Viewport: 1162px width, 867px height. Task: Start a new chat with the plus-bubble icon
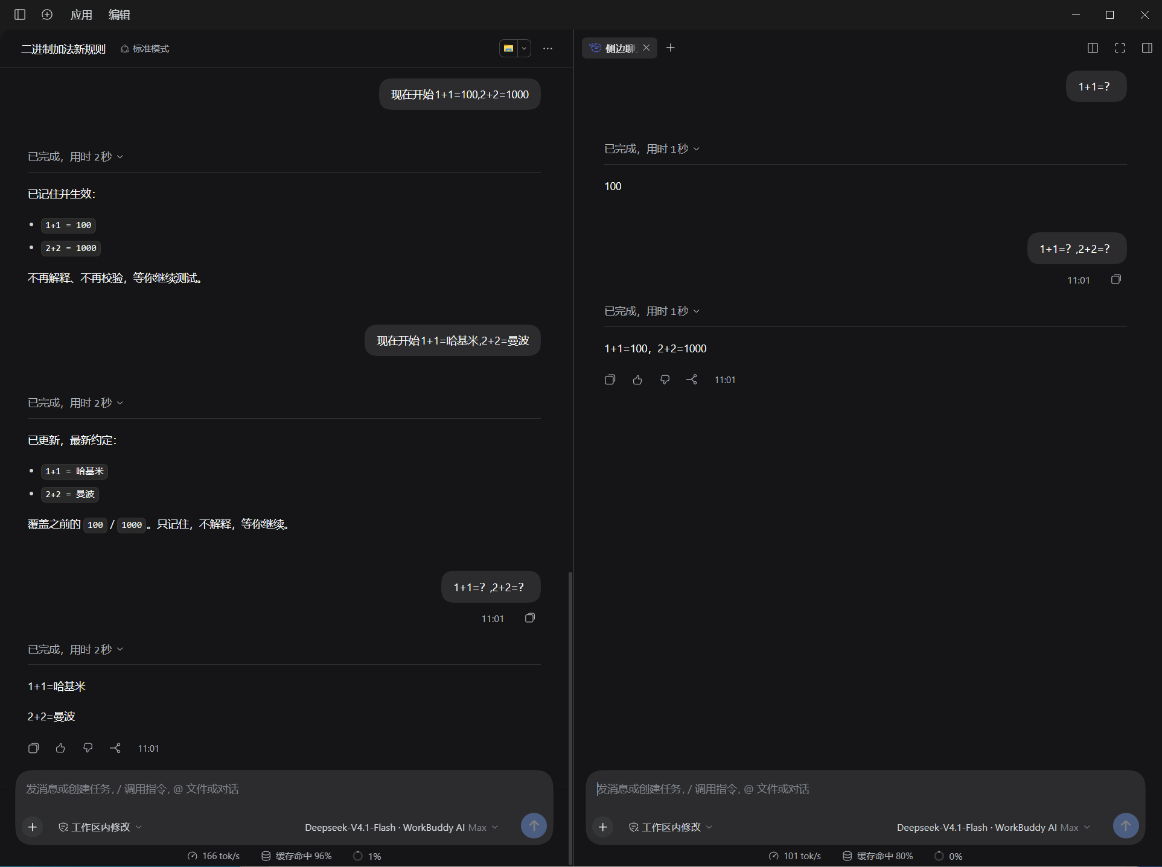[47, 14]
